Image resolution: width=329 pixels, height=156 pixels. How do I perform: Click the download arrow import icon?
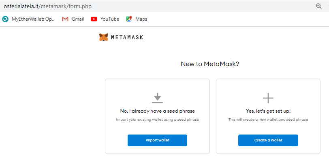(x=157, y=98)
